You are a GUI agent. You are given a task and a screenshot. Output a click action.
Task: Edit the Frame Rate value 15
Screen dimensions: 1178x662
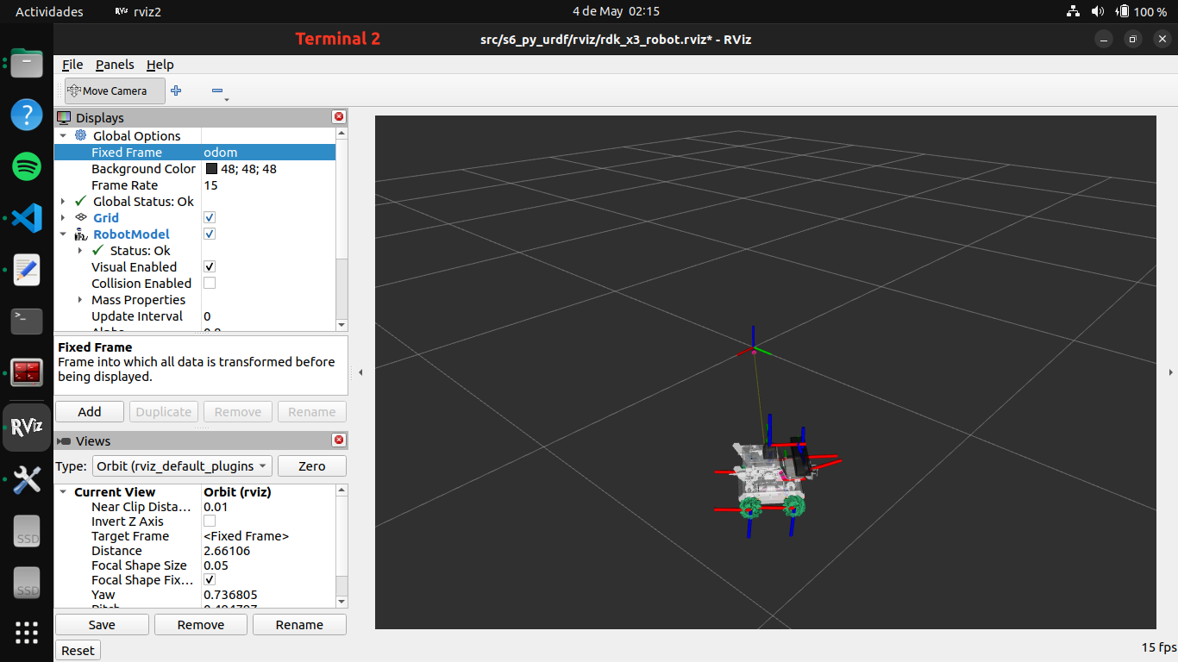pos(268,184)
